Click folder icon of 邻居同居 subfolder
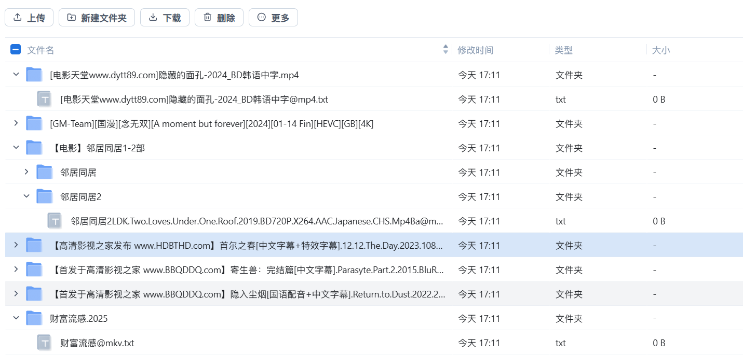This screenshot has height=355, width=743. (x=45, y=172)
